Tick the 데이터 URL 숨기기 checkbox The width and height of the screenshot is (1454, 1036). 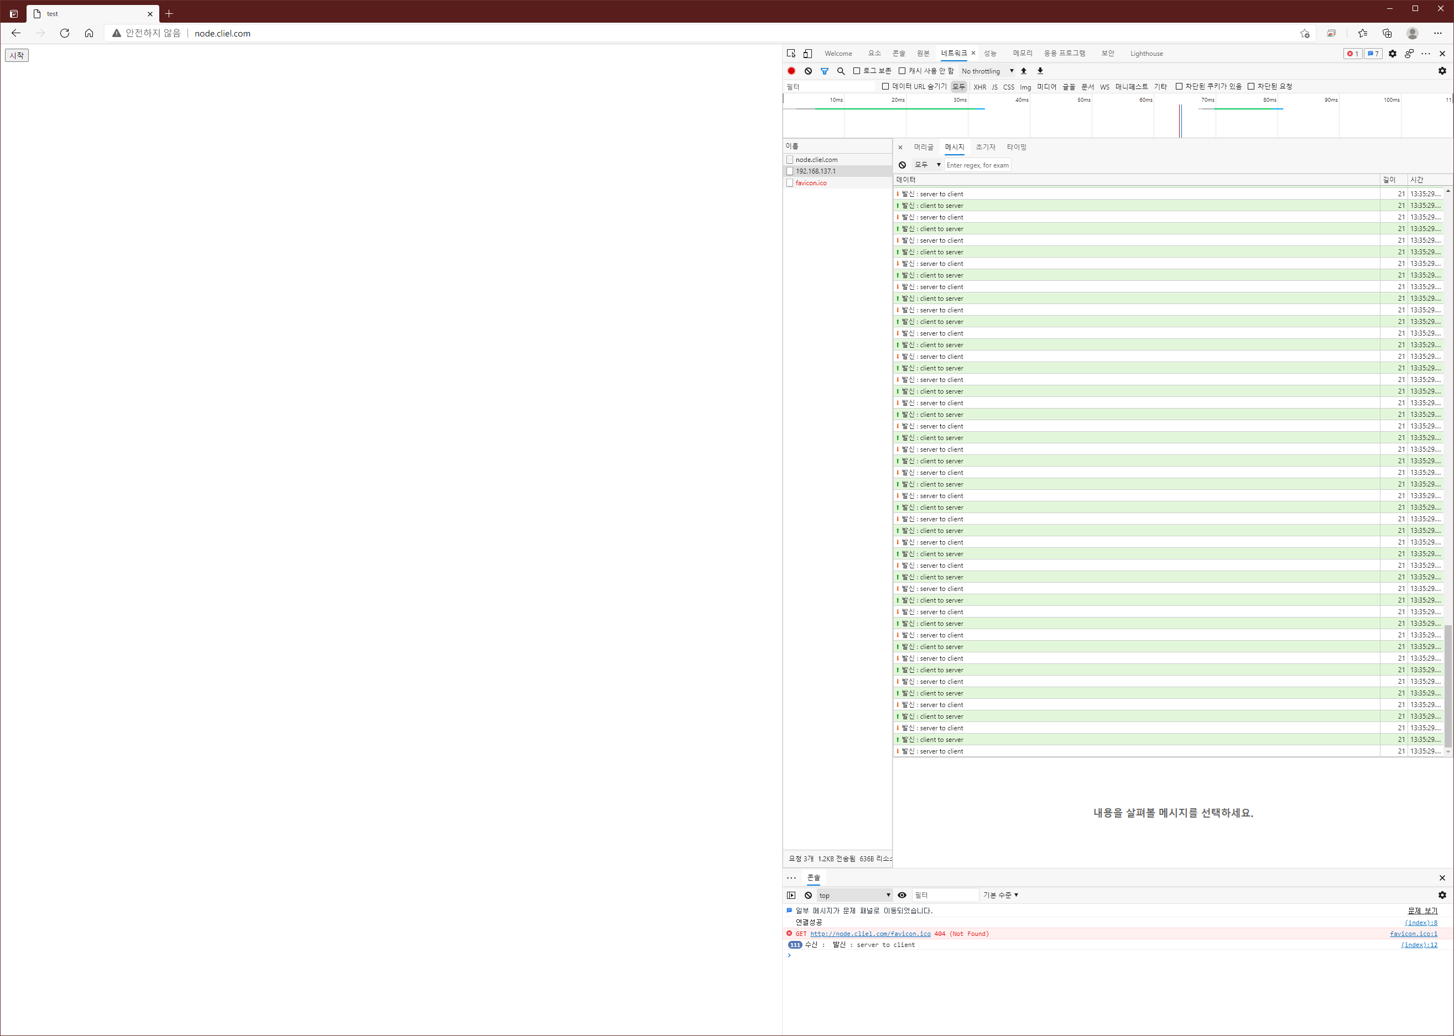coord(885,86)
